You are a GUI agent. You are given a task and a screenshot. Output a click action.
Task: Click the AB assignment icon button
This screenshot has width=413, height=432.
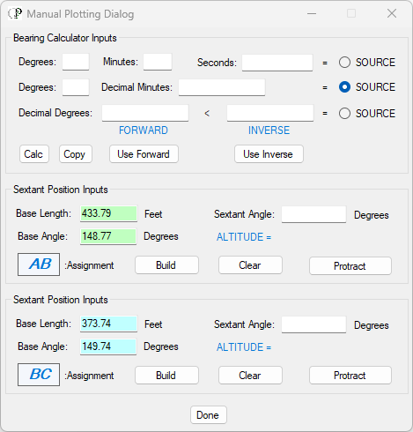pyautogui.click(x=39, y=264)
